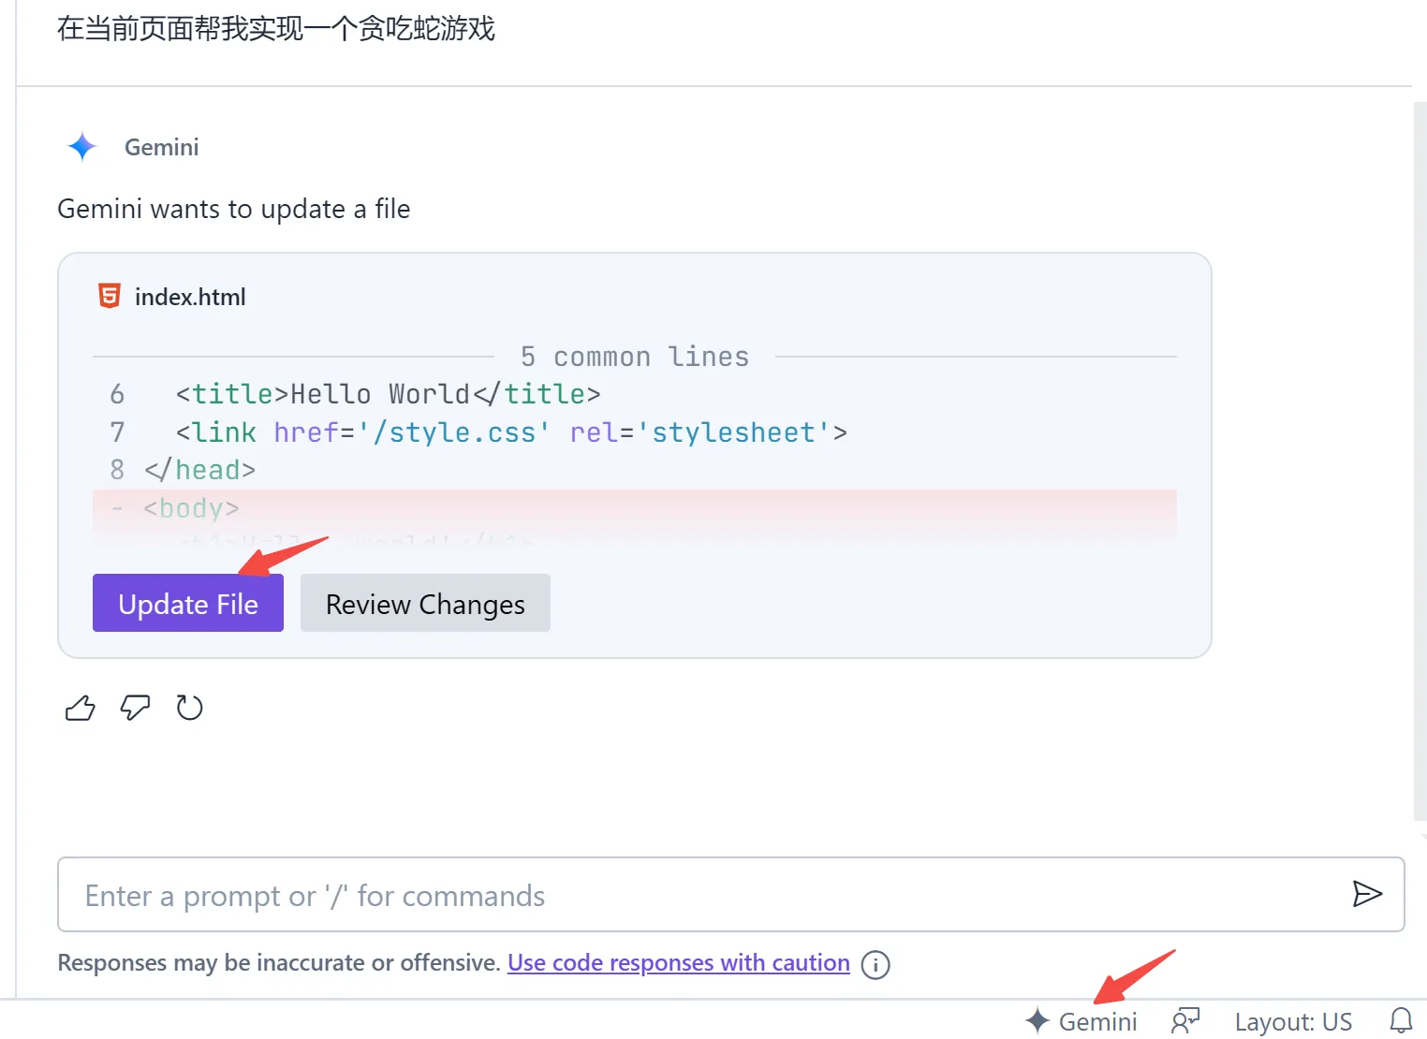Change keyboard layout via Layout: US
This screenshot has width=1427, height=1039.
pyautogui.click(x=1293, y=1021)
